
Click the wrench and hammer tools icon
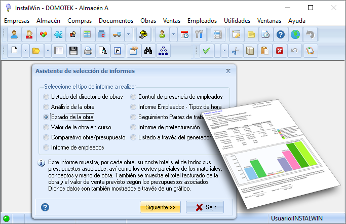(199, 34)
